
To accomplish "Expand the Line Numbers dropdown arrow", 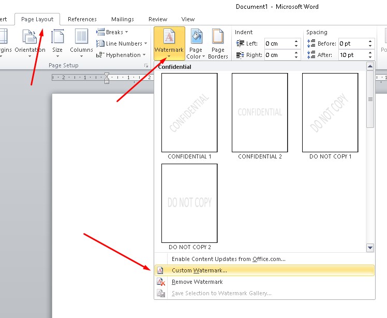I will pyautogui.click(x=145, y=44).
